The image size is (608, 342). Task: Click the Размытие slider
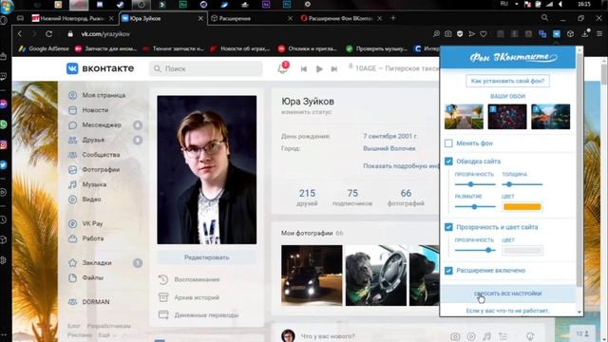point(475,207)
